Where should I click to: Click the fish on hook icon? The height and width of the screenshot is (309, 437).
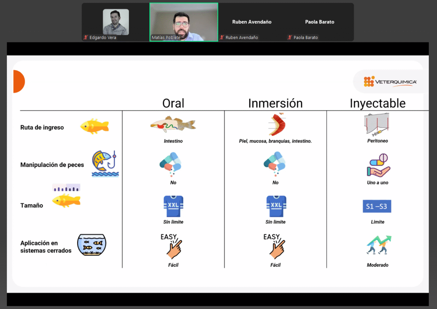tap(105, 163)
